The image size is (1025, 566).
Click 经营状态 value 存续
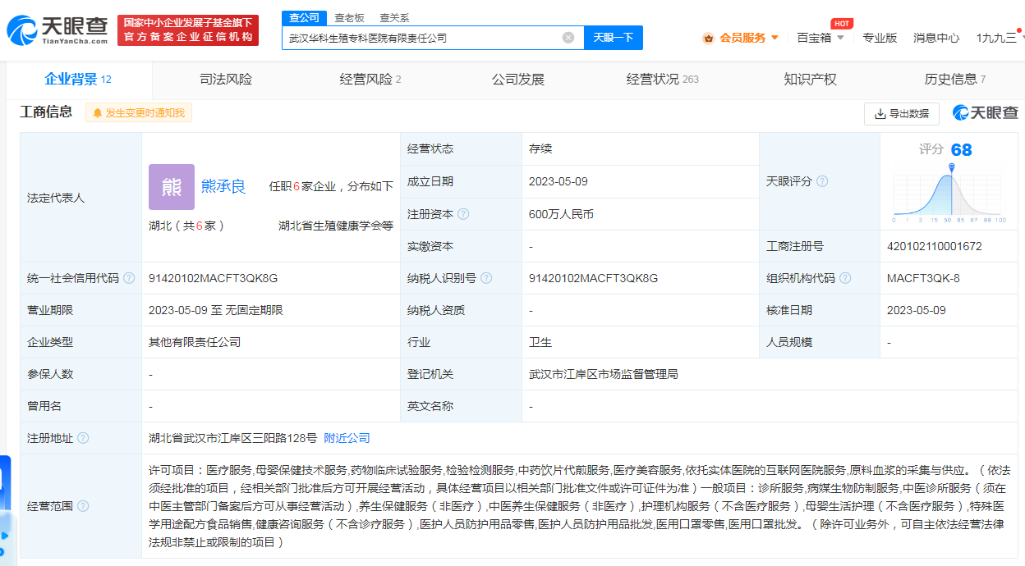tap(540, 148)
